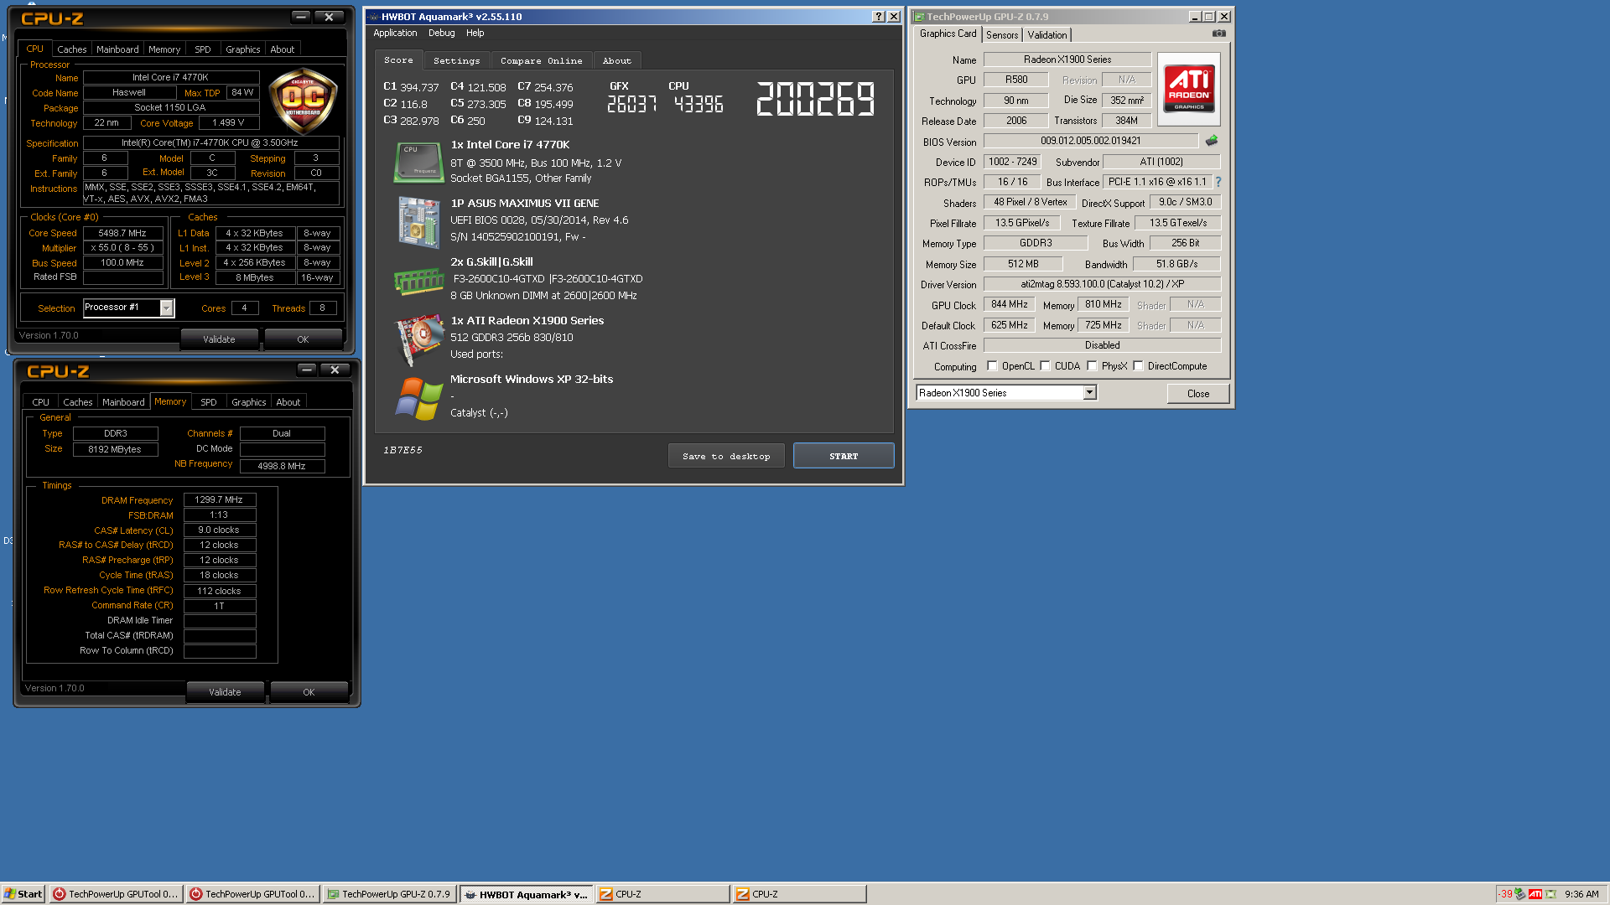1610x905 pixels.
Task: Switch to Caches tab in top CPU-Z
Action: (x=71, y=49)
